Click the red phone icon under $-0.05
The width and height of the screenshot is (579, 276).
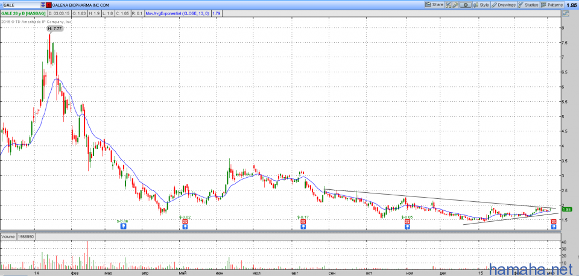407,222
